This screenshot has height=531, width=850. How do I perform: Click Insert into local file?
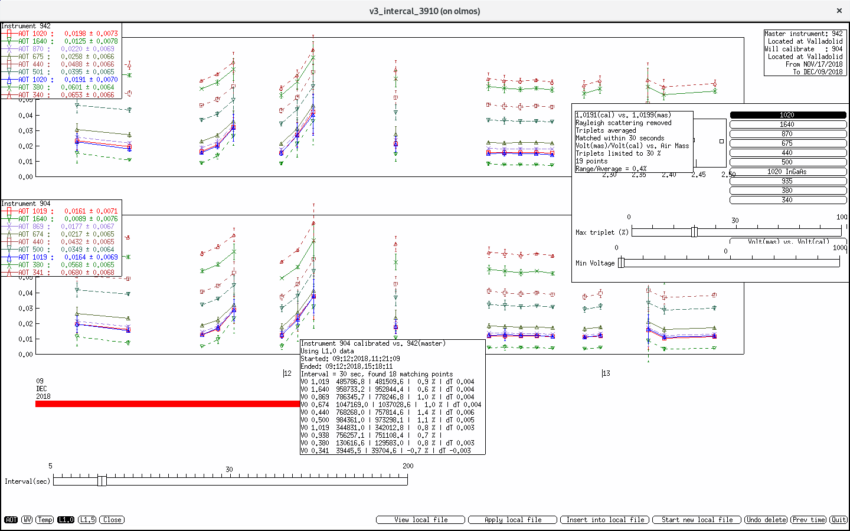pyautogui.click(x=605, y=520)
